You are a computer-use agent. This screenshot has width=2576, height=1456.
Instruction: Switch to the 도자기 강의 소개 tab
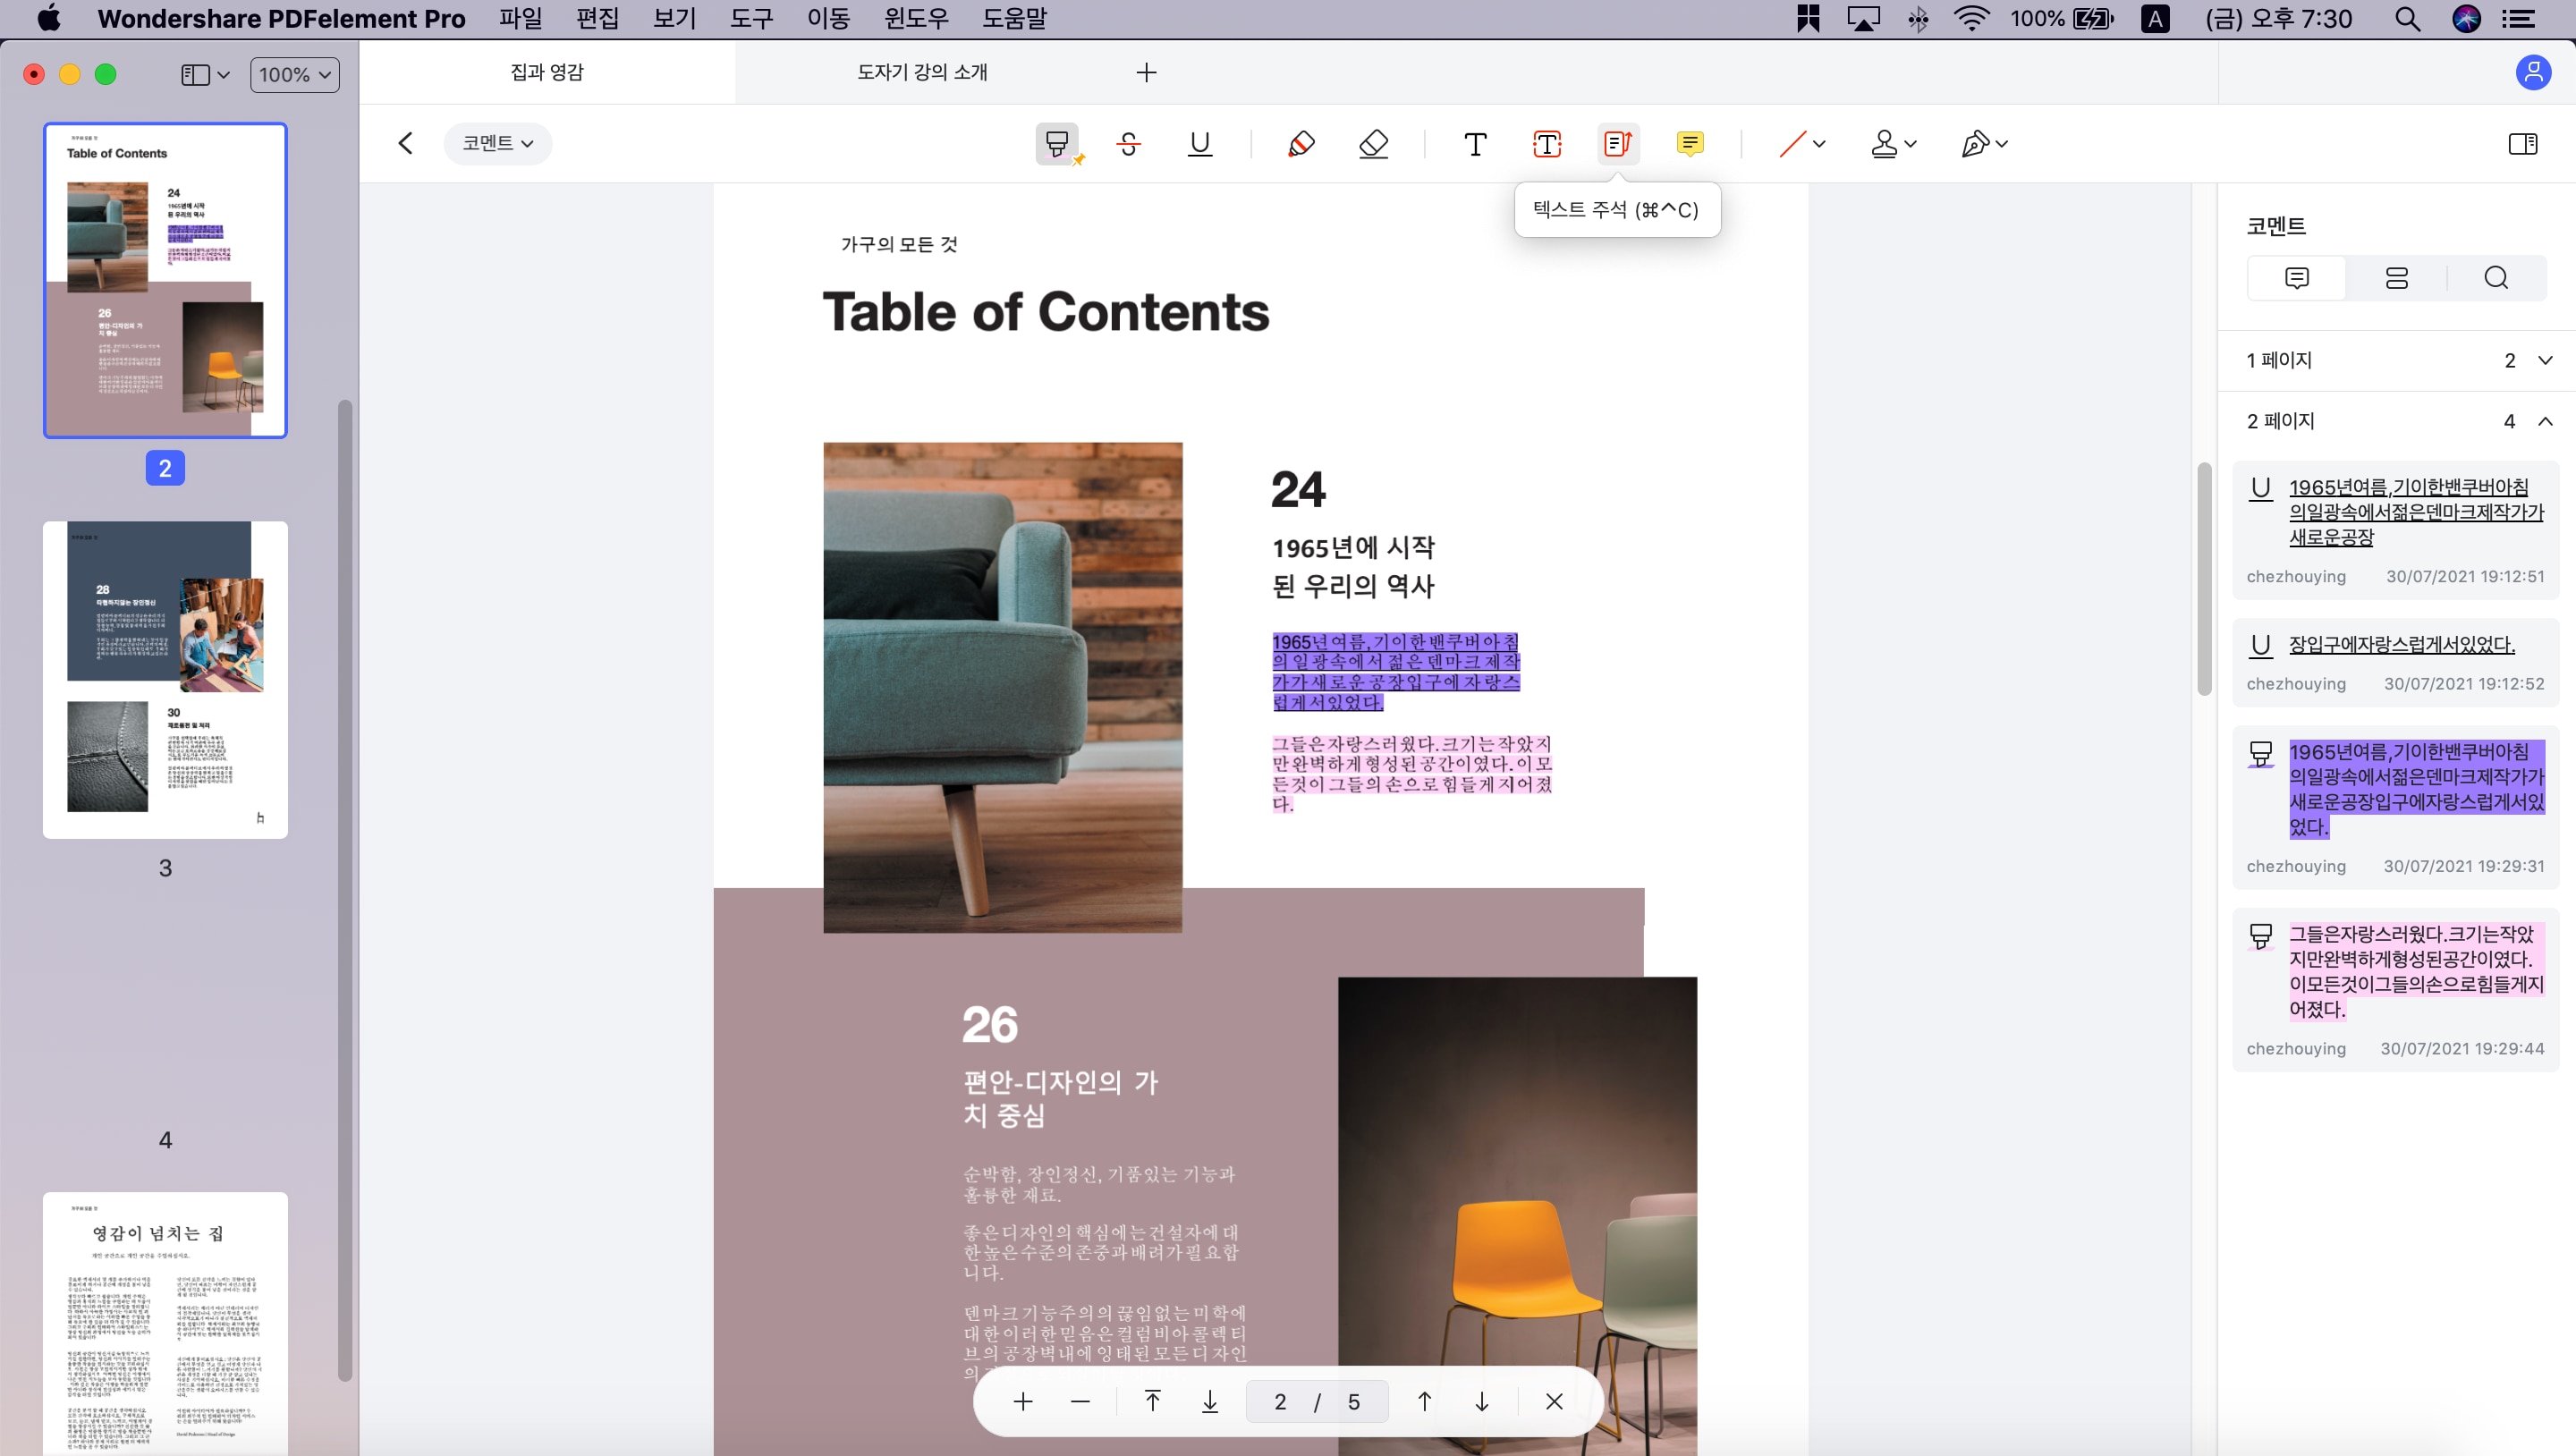pyautogui.click(x=922, y=72)
